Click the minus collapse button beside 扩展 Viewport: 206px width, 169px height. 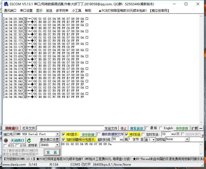click(x=201, y=128)
